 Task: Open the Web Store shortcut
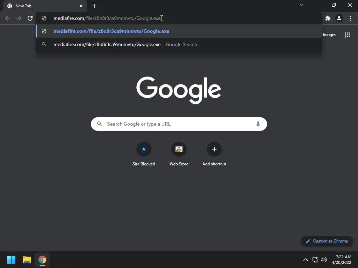click(x=179, y=154)
